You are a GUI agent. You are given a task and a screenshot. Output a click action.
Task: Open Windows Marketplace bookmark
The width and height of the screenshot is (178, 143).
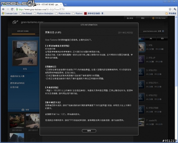(44, 13)
